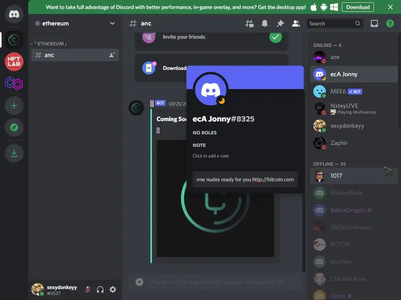Screen dimensions: 401x300
Task: Open the Coming Soon embed image
Action: (215, 198)
